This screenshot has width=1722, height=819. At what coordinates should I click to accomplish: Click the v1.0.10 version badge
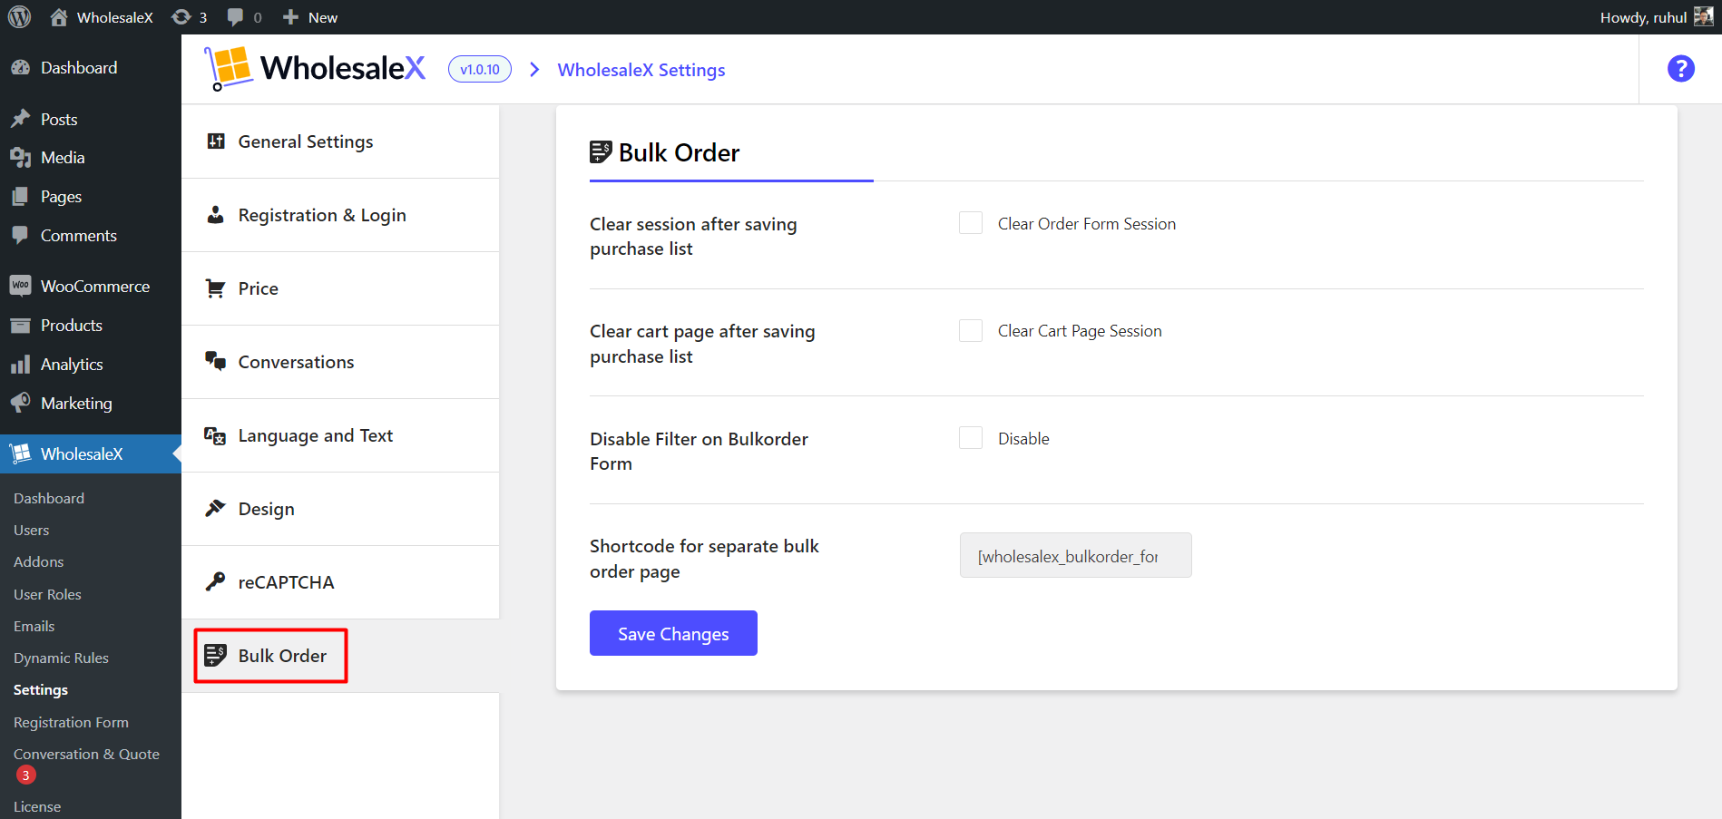point(480,69)
